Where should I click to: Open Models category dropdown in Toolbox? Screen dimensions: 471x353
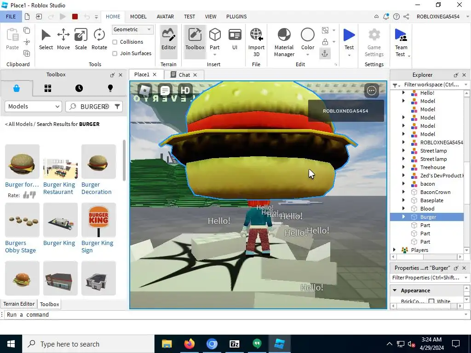[x=33, y=107]
